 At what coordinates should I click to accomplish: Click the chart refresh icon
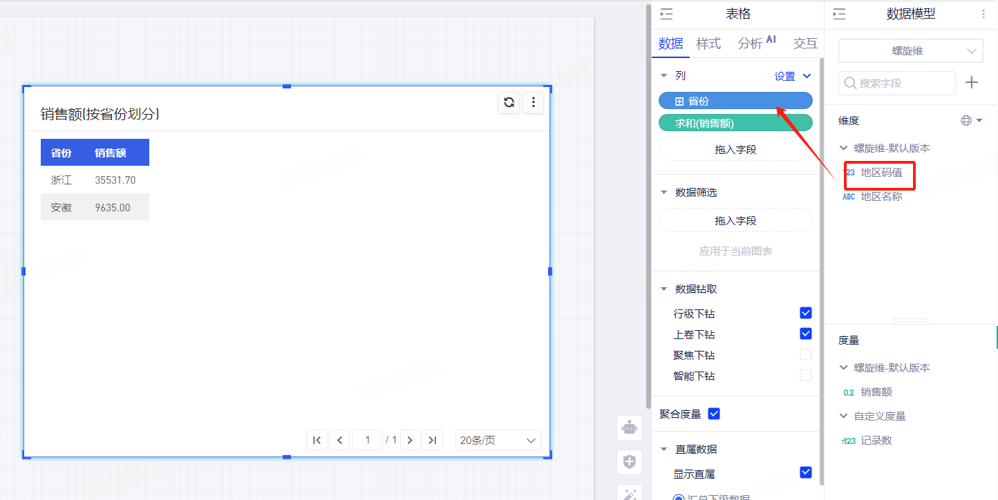(509, 103)
